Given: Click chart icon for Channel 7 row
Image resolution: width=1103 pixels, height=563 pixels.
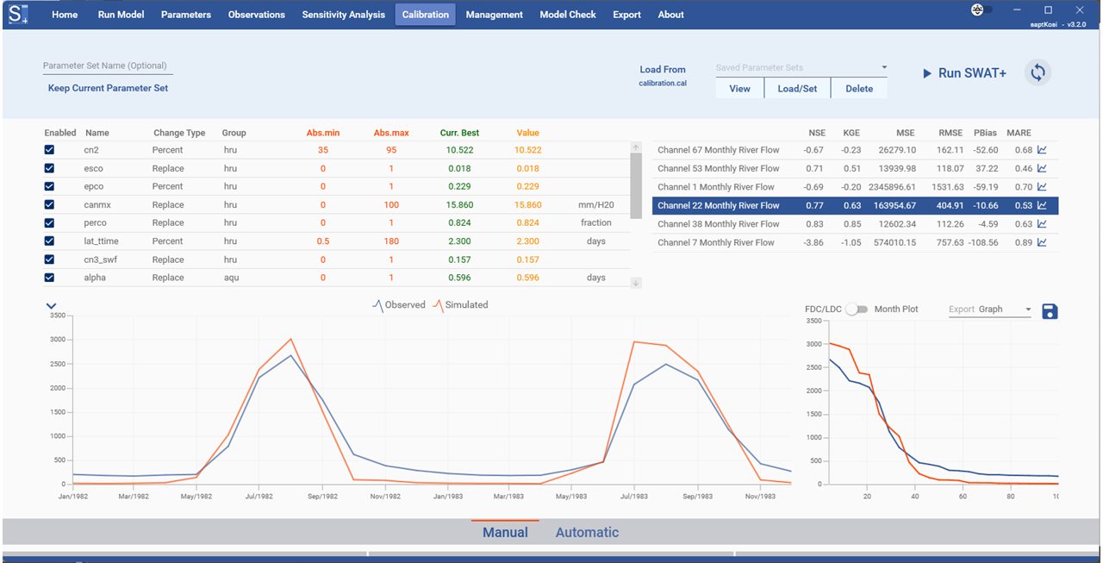Looking at the screenshot, I should click(1042, 243).
